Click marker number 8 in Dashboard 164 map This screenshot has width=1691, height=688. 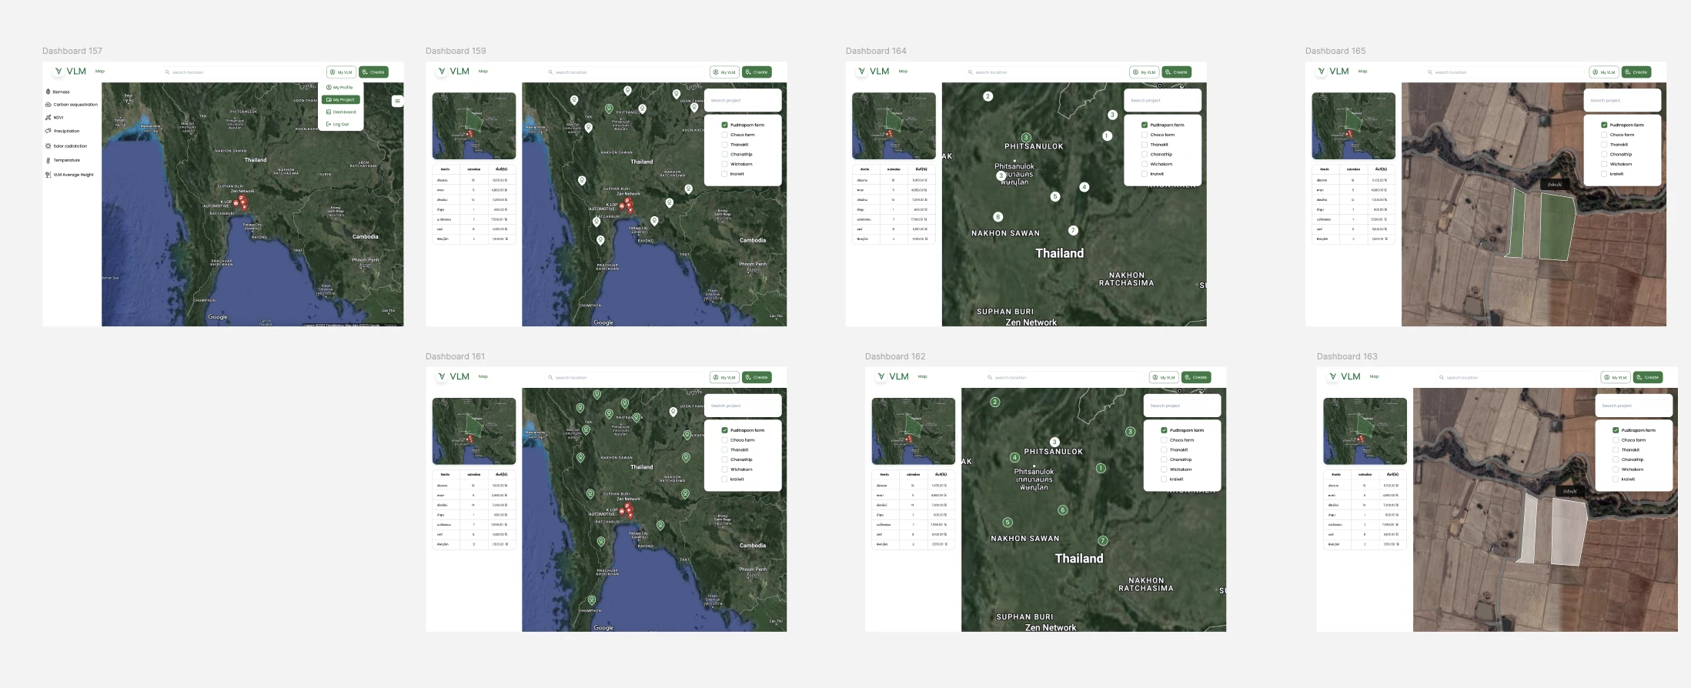[998, 216]
